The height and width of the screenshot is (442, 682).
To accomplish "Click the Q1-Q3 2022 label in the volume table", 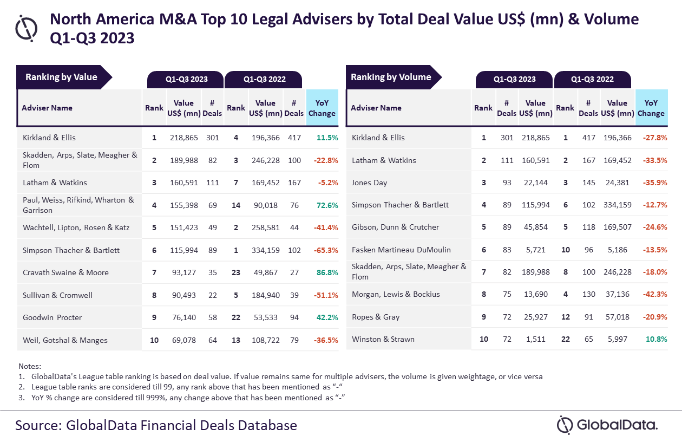I will point(592,79).
